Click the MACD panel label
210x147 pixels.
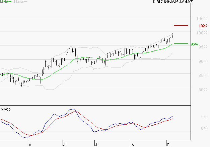(6, 110)
